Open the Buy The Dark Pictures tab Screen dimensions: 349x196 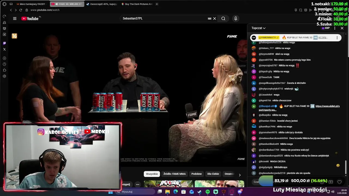click(x=137, y=4)
